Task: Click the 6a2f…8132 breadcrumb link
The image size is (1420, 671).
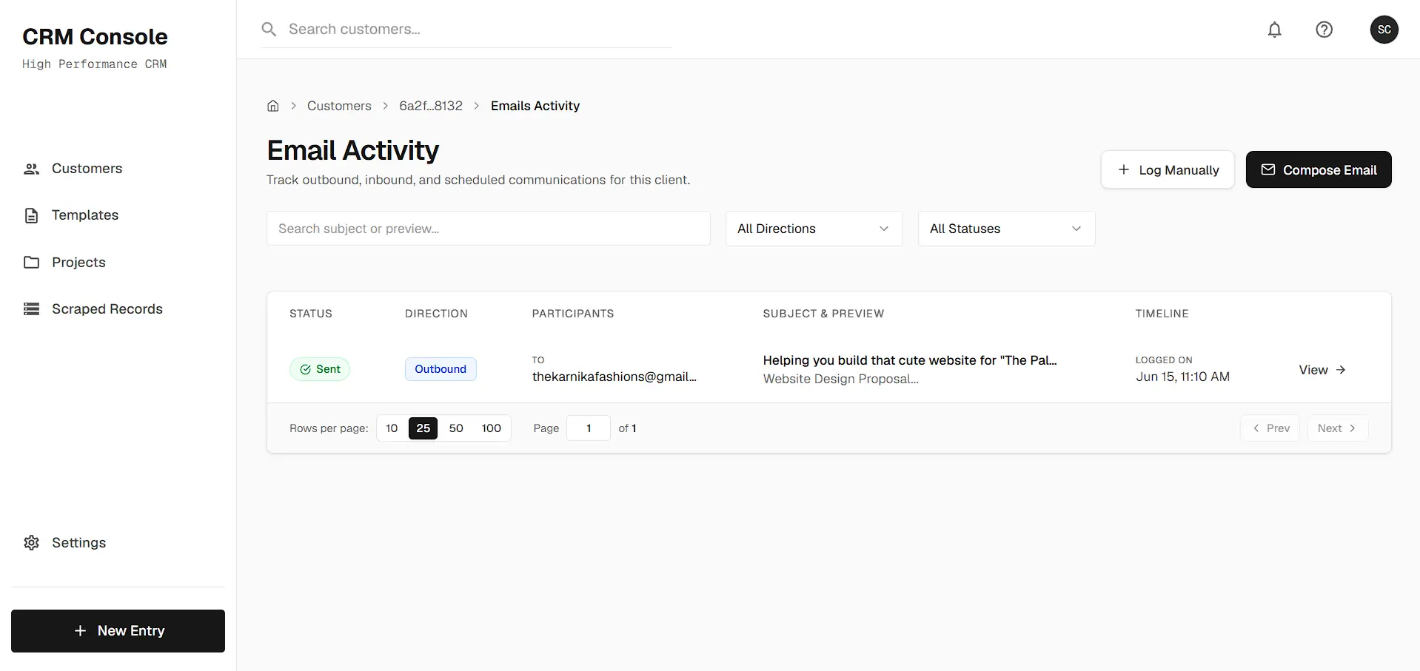Action: [430, 106]
